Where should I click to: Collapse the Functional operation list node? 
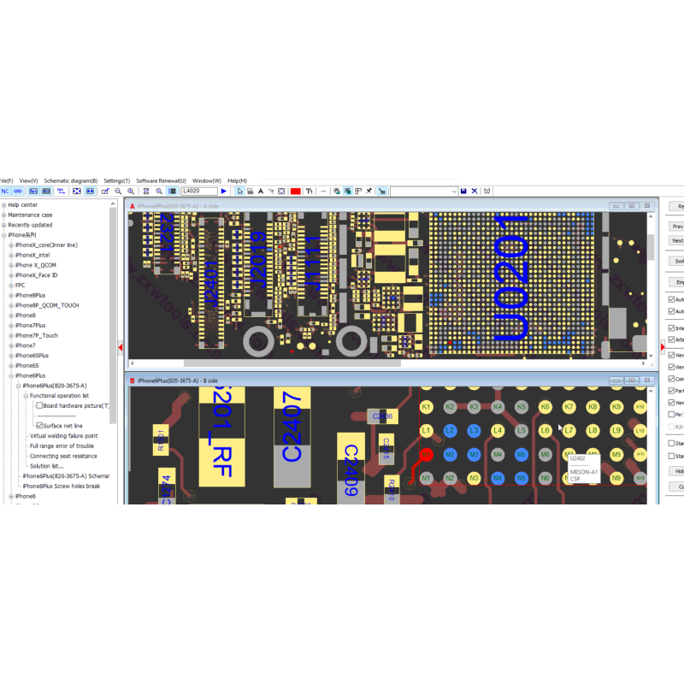tap(26, 396)
